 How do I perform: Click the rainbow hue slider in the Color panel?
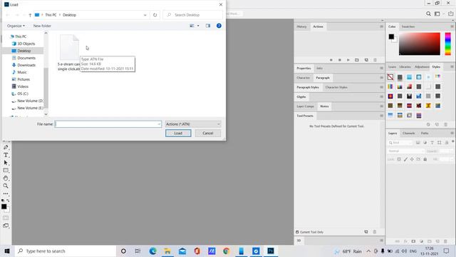448,44
